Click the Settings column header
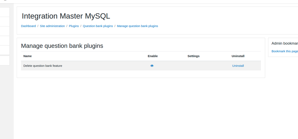298x139 pixels. tap(193, 56)
